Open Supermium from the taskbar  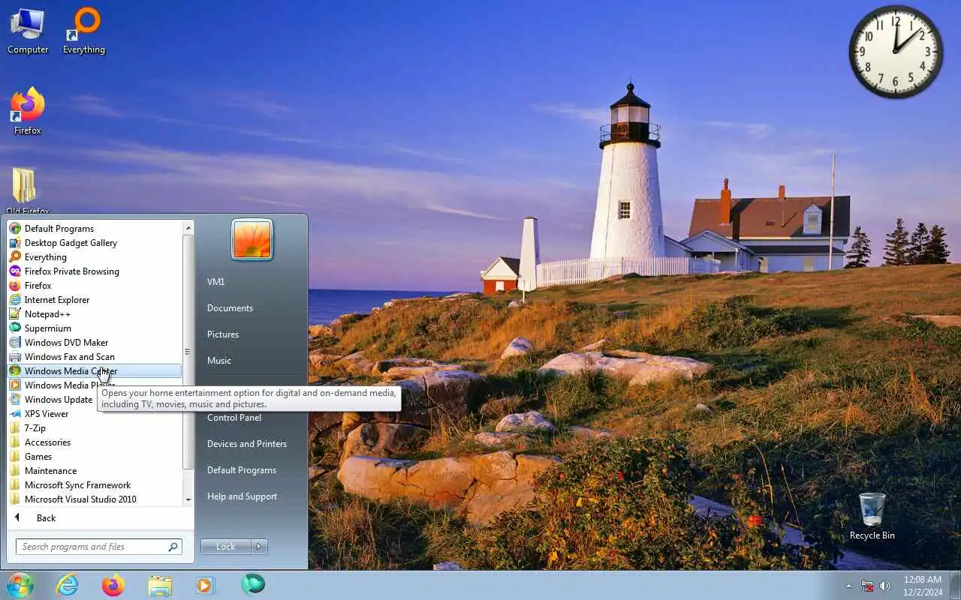coord(253,585)
